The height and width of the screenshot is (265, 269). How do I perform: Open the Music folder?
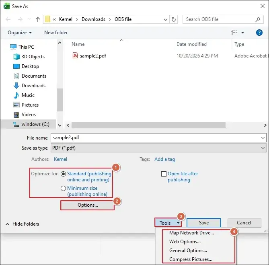[x=28, y=95]
